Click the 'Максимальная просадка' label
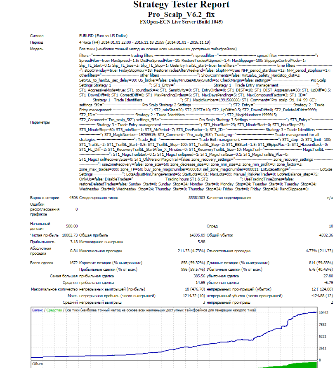This screenshot has height=368, width=335. (x=101, y=251)
